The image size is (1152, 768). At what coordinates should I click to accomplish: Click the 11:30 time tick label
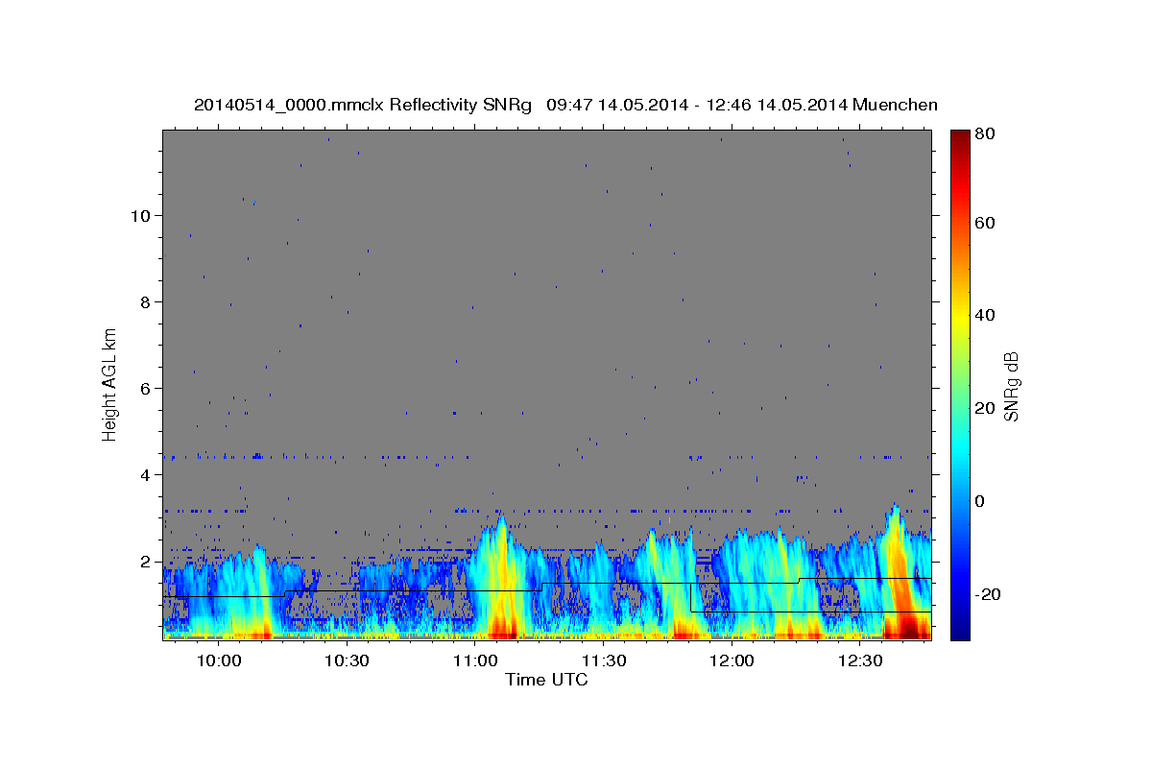604,661
